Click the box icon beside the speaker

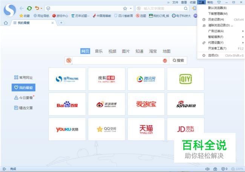215,169
